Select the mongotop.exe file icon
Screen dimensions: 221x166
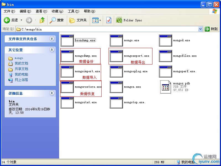point(116,103)
